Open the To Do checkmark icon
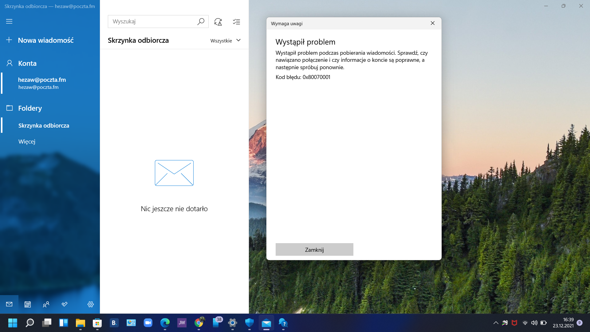590x332 pixels. 65,304
